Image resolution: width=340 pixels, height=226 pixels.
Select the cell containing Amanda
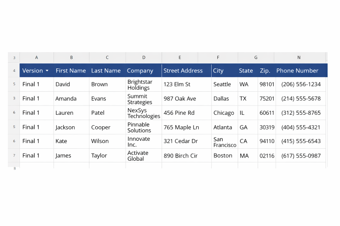point(71,98)
